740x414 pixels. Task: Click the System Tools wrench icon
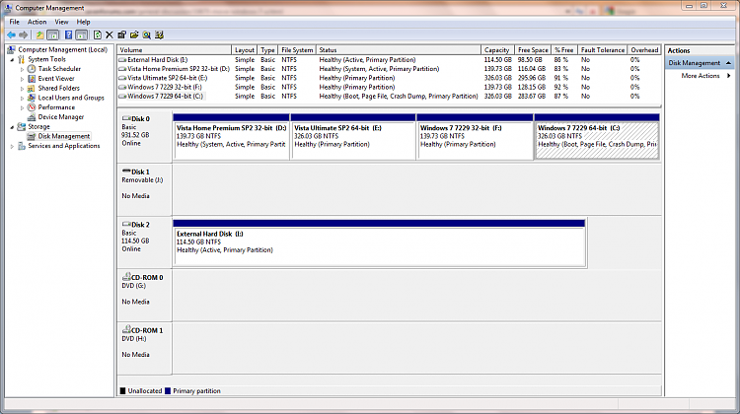pos(22,59)
